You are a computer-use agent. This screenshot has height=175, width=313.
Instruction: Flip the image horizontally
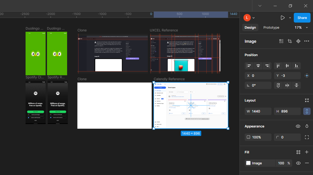click(x=287, y=85)
